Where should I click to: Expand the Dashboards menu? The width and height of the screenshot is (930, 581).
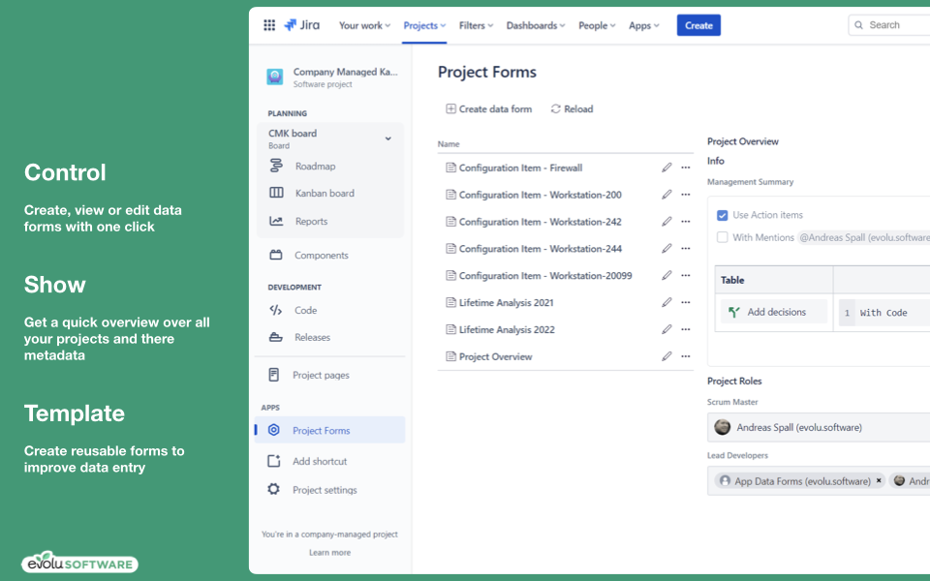point(535,26)
